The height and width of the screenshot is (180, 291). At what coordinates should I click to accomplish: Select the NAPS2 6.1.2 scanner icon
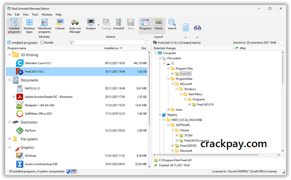[20, 88]
